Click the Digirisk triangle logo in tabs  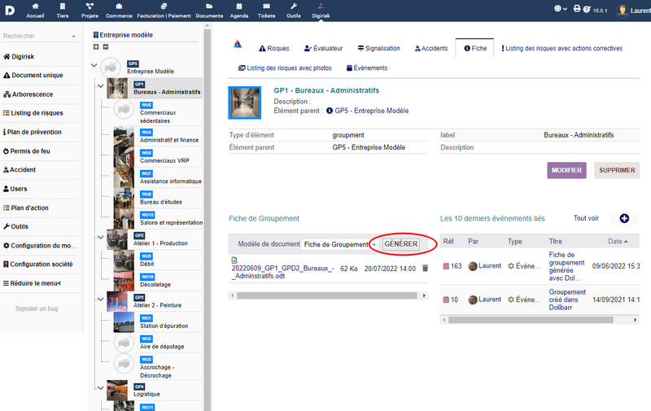(238, 44)
